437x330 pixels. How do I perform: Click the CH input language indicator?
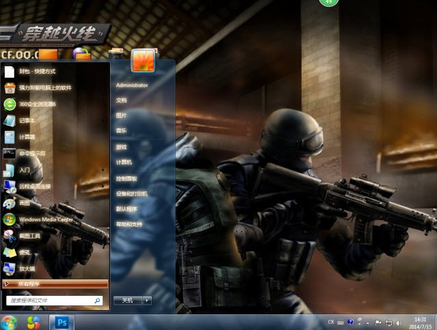tap(331, 322)
